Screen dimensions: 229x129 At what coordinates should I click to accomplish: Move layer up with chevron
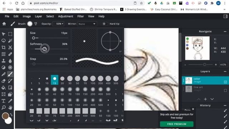tap(199, 99)
